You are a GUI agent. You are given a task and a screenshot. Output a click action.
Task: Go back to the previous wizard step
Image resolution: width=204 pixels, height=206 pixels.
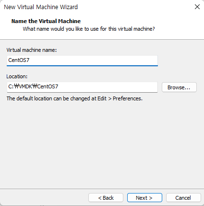click(x=106, y=198)
